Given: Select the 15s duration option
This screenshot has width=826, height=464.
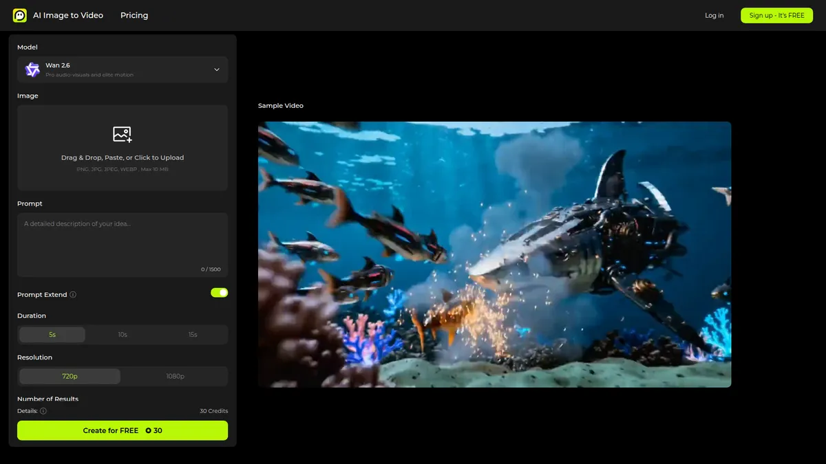Looking at the screenshot, I should 193,334.
